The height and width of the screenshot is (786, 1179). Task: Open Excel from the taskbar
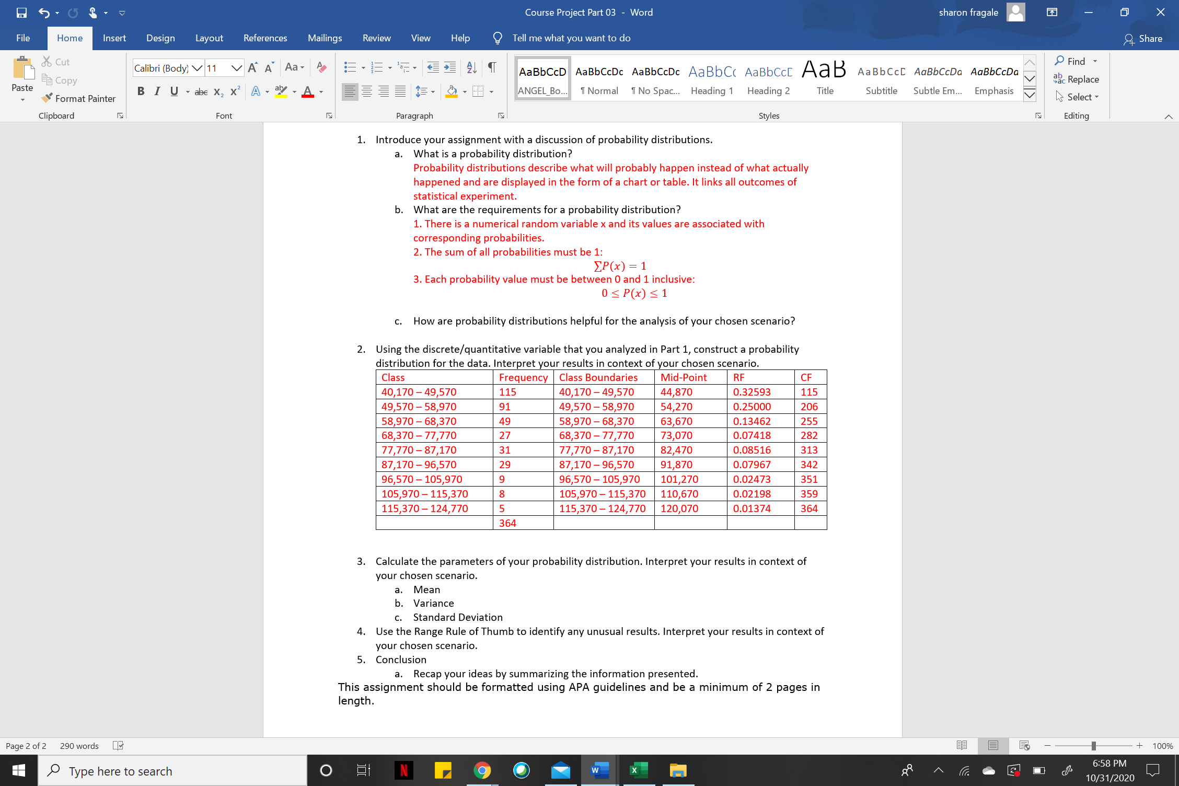639,770
